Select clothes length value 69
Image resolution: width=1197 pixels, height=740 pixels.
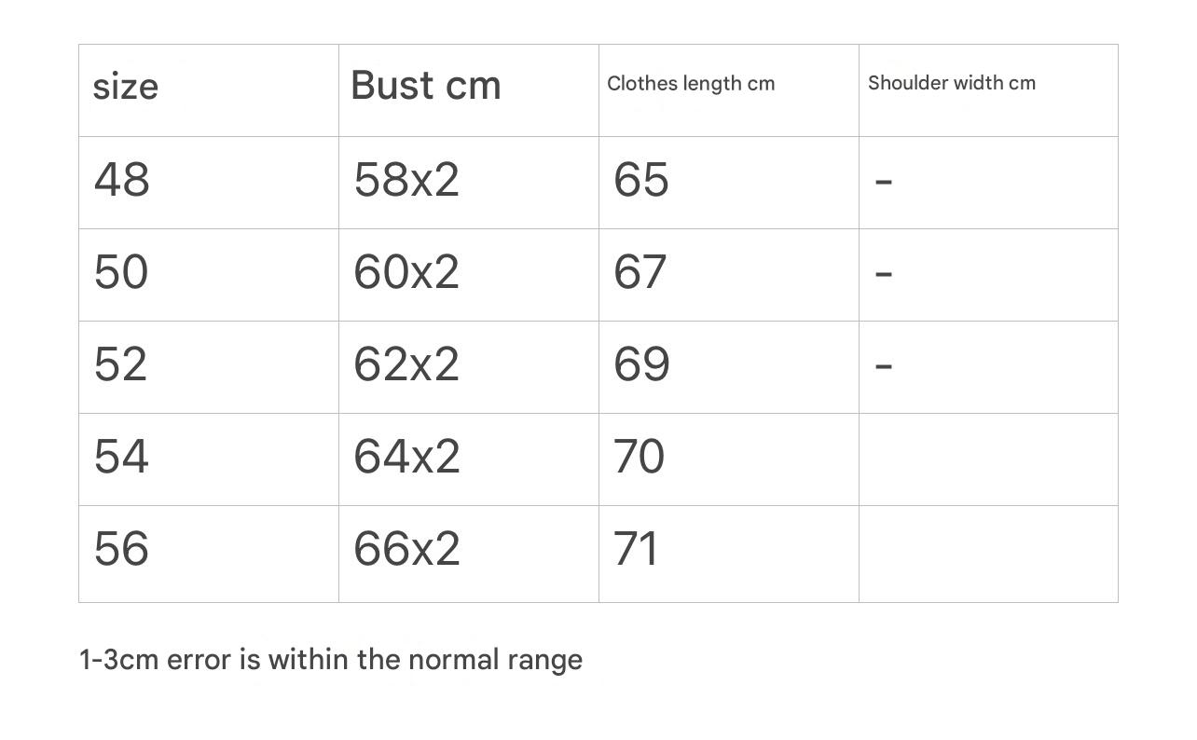tap(640, 363)
